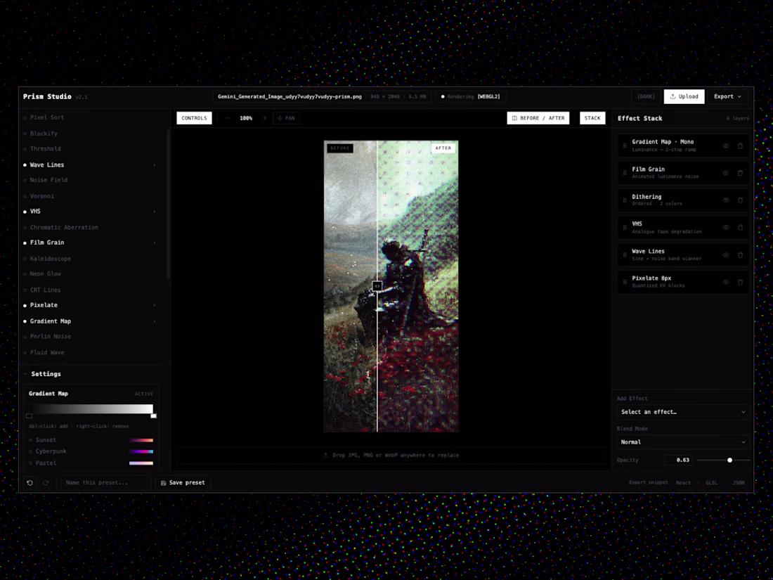
Task: Select the Cyberpunk gradient preset
Action: click(x=91, y=451)
